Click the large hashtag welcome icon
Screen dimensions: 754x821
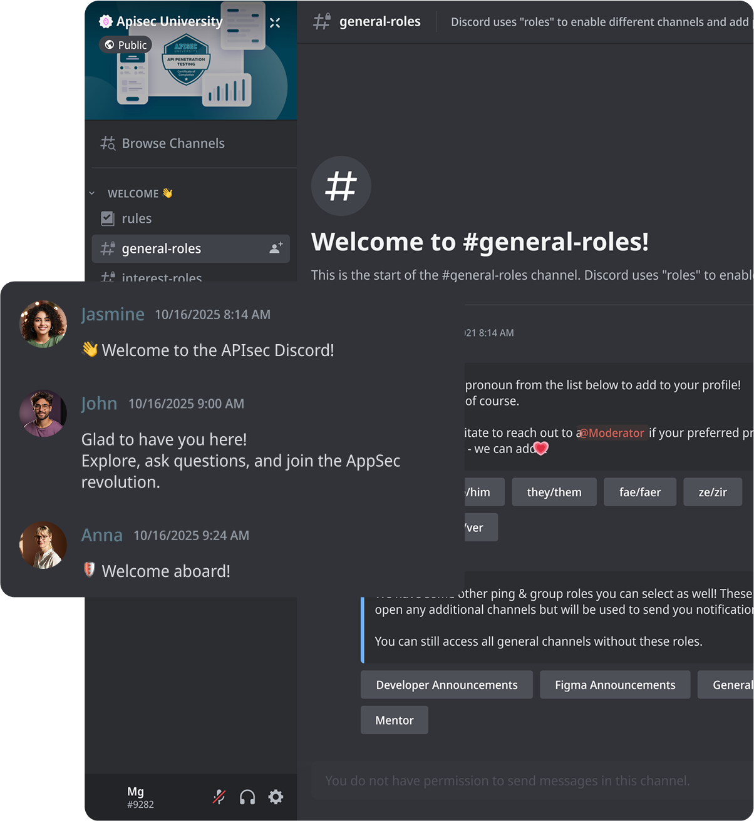point(341,186)
